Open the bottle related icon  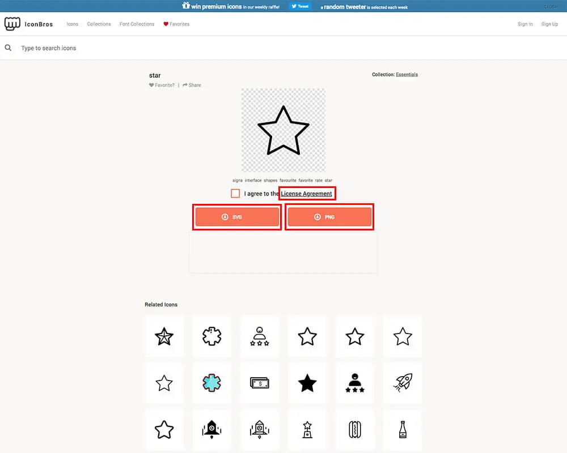[x=403, y=430]
